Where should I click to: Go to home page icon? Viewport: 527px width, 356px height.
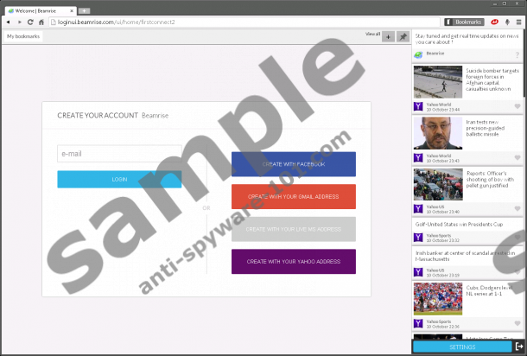point(41,22)
